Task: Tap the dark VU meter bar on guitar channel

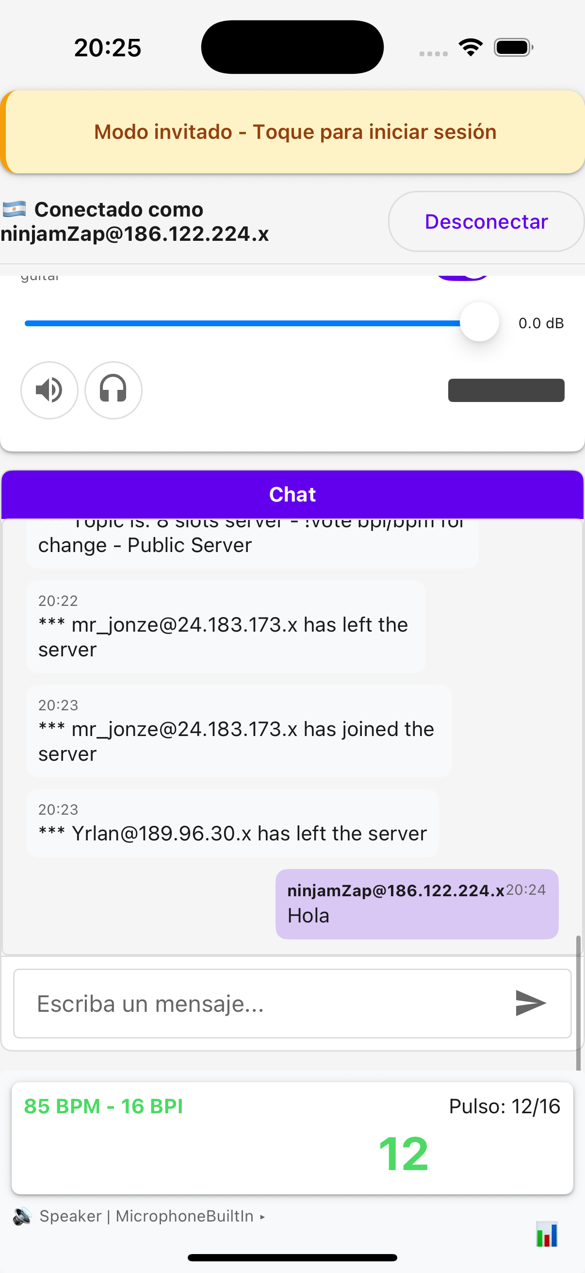Action: [x=506, y=390]
